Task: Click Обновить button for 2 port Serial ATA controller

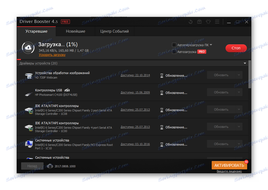Action: tap(221, 109)
